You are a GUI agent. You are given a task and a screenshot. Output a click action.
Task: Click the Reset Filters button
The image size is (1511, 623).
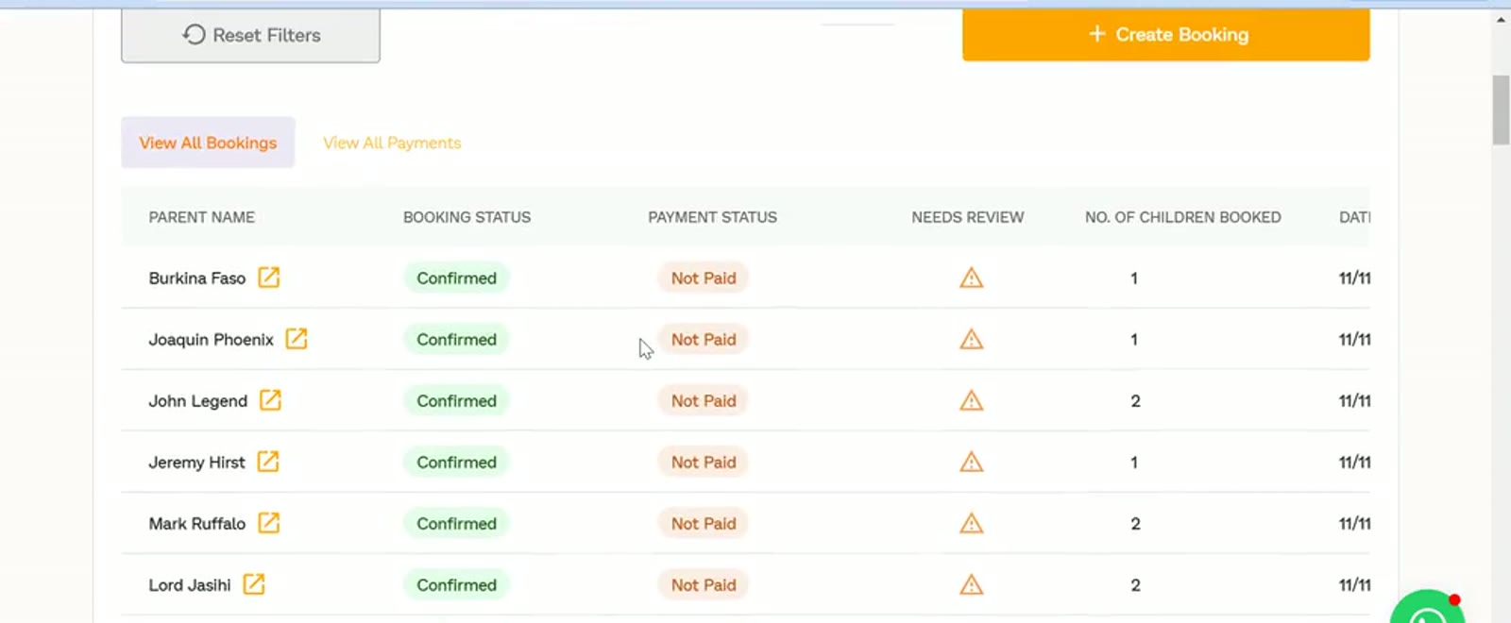click(250, 35)
